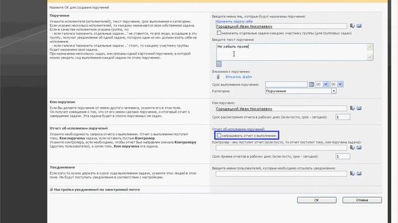This screenshot has height=223, width=398.
Task: Open the hours dropdown of the deadline
Action: coord(326,84)
